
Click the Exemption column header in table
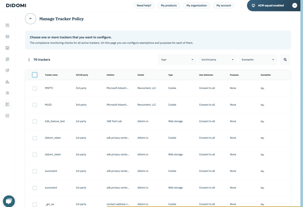coord(266,75)
